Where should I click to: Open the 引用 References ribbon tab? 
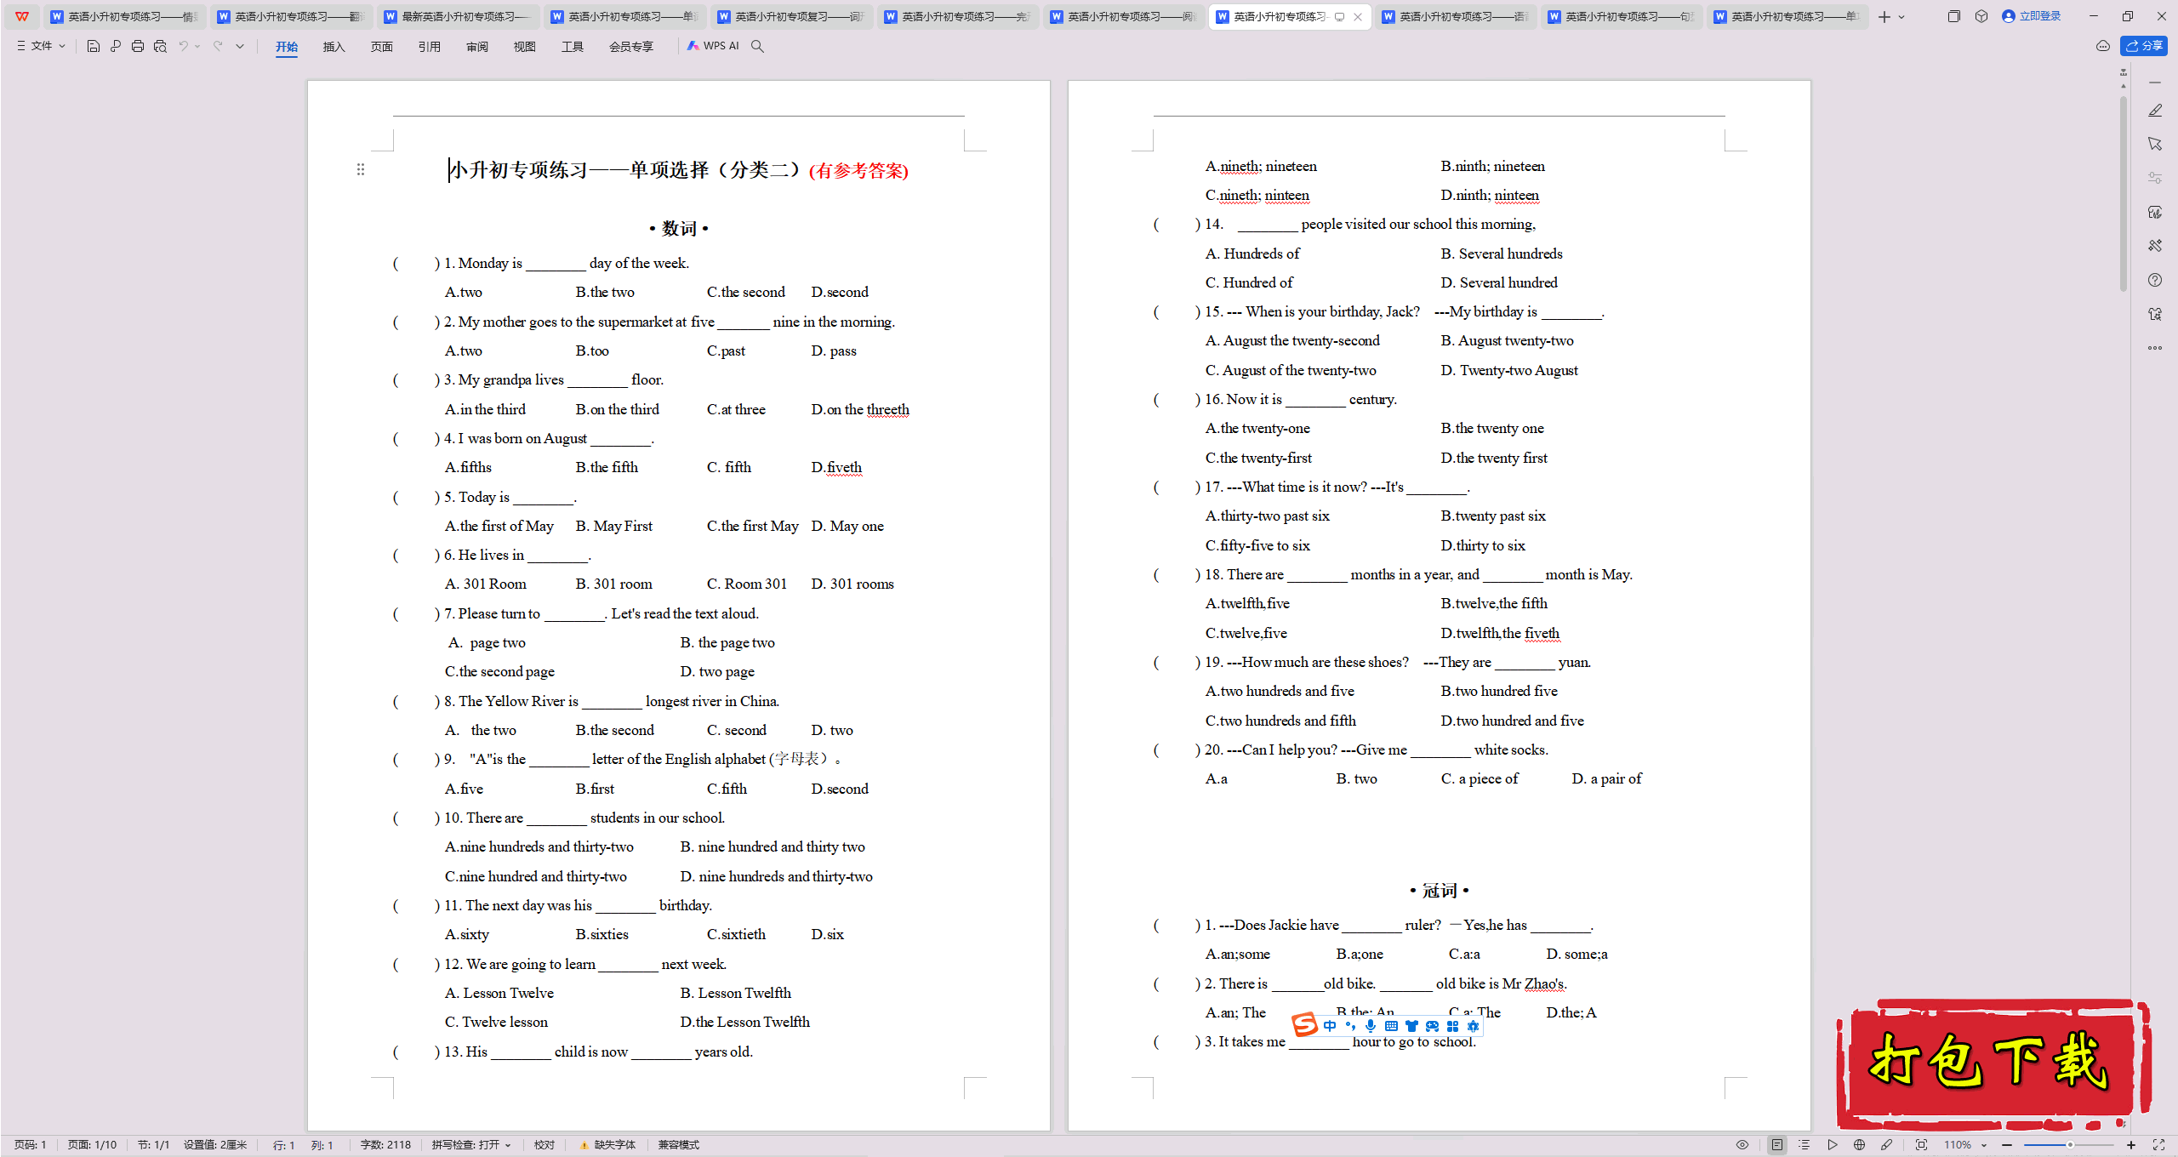430,47
